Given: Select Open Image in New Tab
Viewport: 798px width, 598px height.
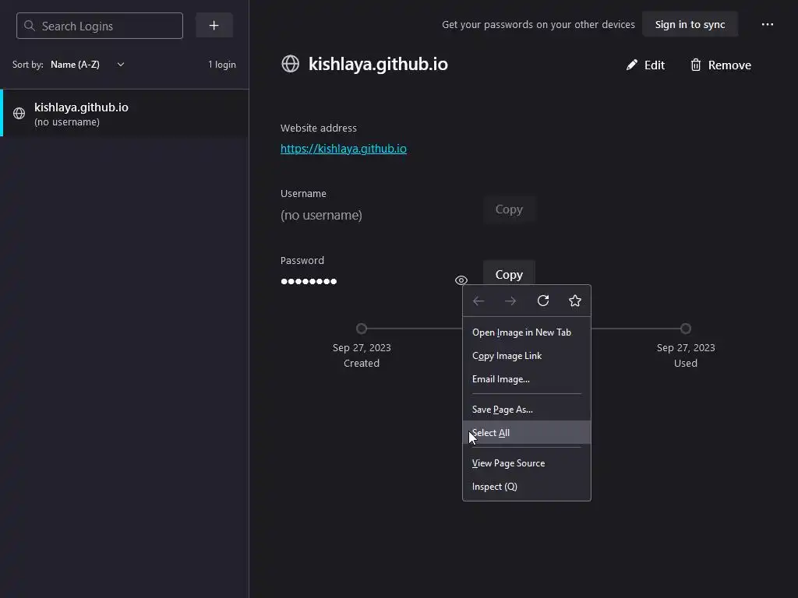Looking at the screenshot, I should pos(521,332).
